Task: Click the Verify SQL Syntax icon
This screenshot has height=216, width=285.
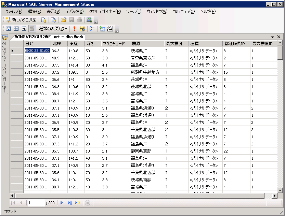Action: [x=82, y=29]
